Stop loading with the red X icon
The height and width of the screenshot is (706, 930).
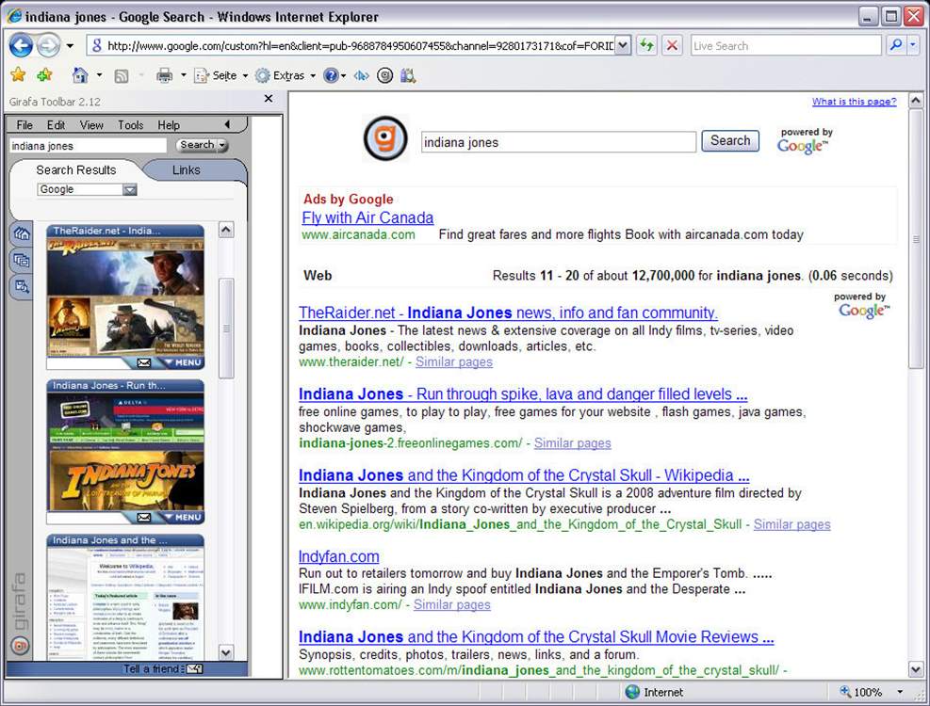672,45
